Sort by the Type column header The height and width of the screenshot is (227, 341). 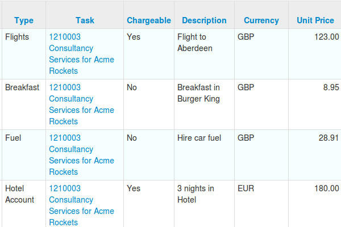[24, 20]
